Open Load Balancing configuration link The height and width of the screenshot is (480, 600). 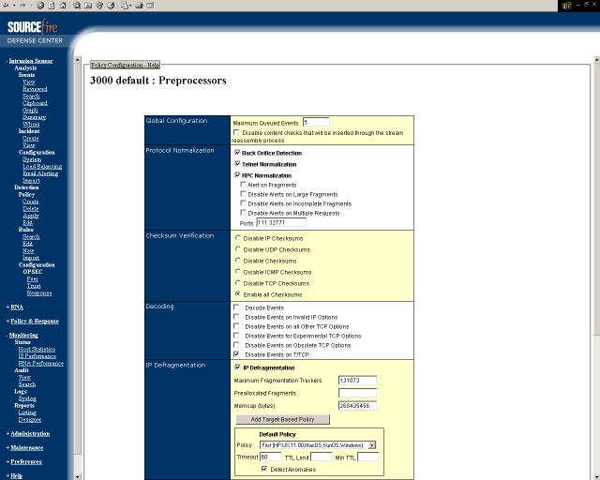(42, 166)
